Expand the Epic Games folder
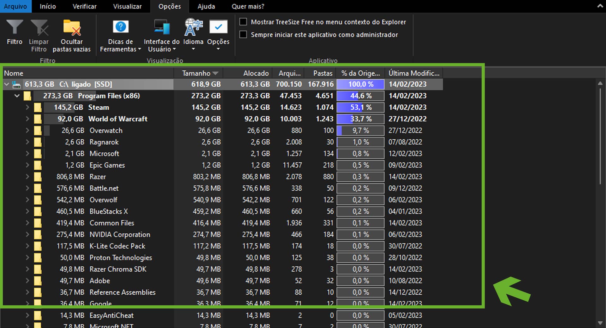The width and height of the screenshot is (606, 328). pyautogui.click(x=27, y=165)
